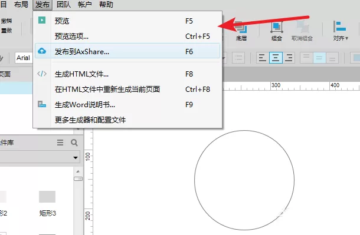This screenshot has height=235, width=360.
Task: Toggle center text alignment
Action: tap(276, 58)
